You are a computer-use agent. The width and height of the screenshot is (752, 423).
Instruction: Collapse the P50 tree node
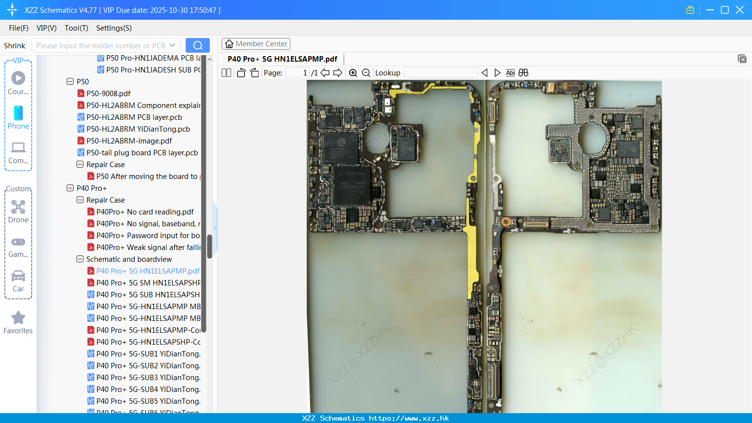click(70, 81)
